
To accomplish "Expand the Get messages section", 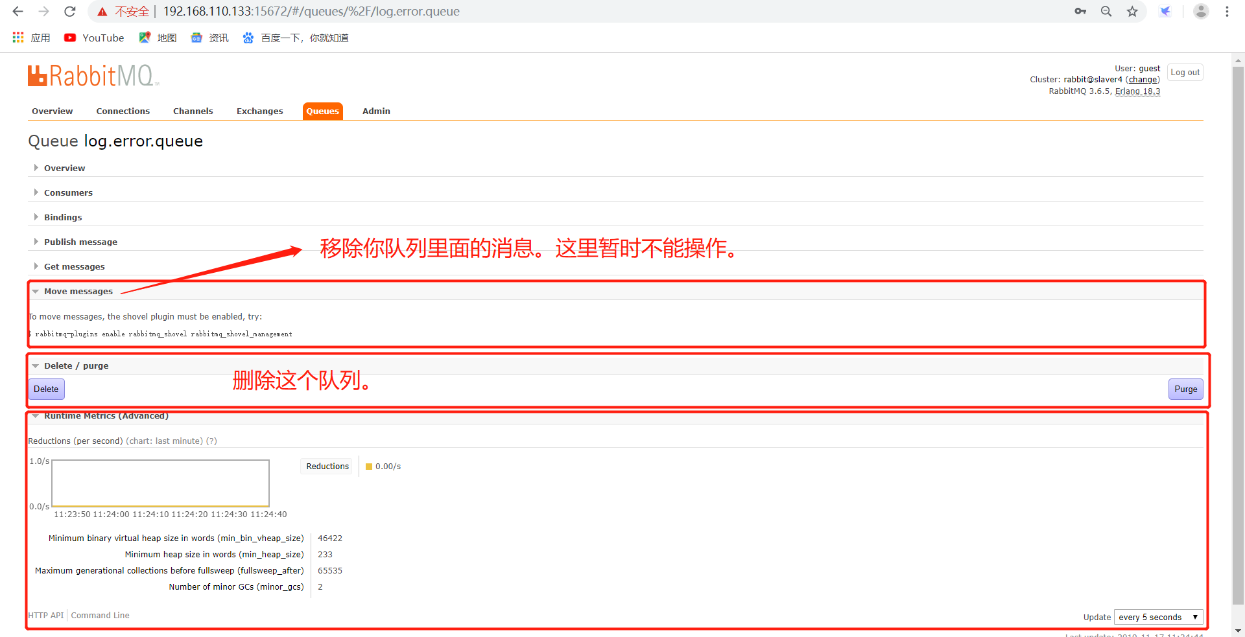I will click(74, 266).
